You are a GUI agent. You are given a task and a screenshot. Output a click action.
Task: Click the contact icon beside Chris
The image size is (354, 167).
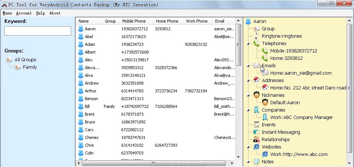tap(81, 145)
